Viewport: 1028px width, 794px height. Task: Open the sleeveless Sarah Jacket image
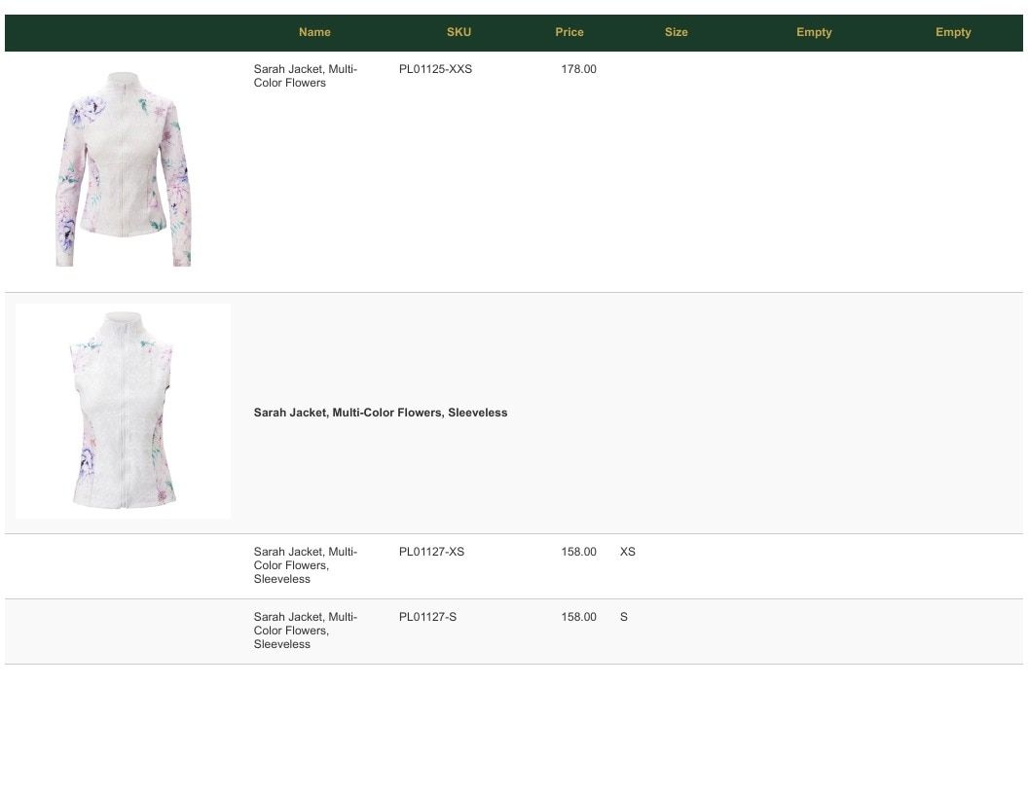pos(124,411)
